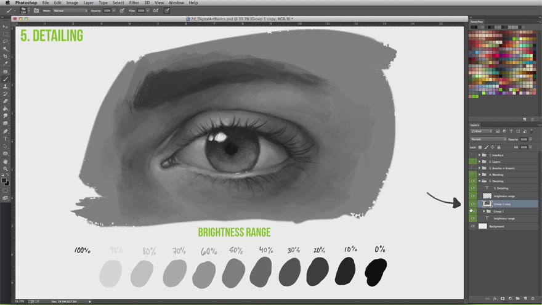Select the Eyedropper tool
The height and width of the screenshot is (305, 542).
pos(5,63)
